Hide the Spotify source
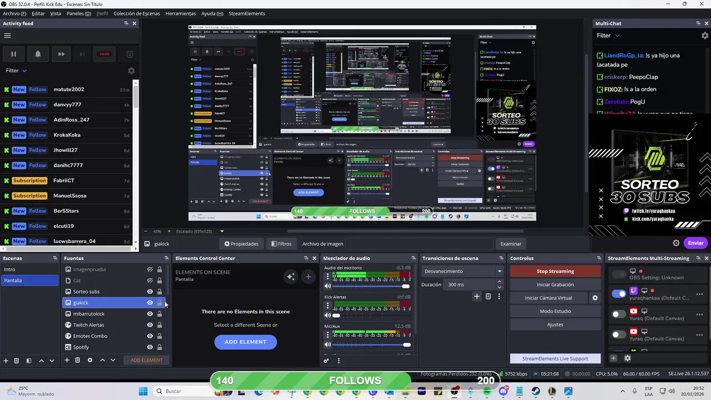The width and height of the screenshot is (711, 400). [x=149, y=347]
